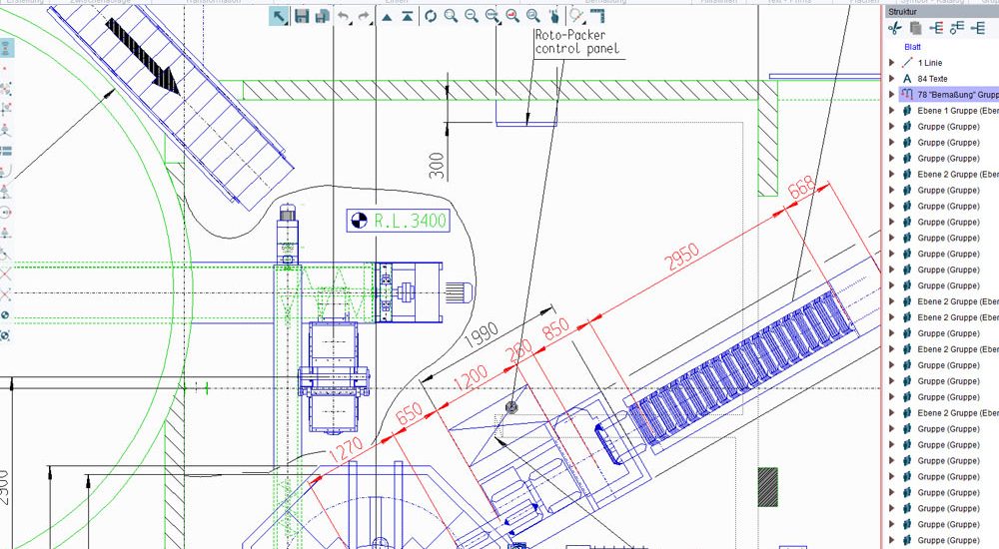999x549 pixels.
Task: Refresh the drawing view
Action: [431, 16]
